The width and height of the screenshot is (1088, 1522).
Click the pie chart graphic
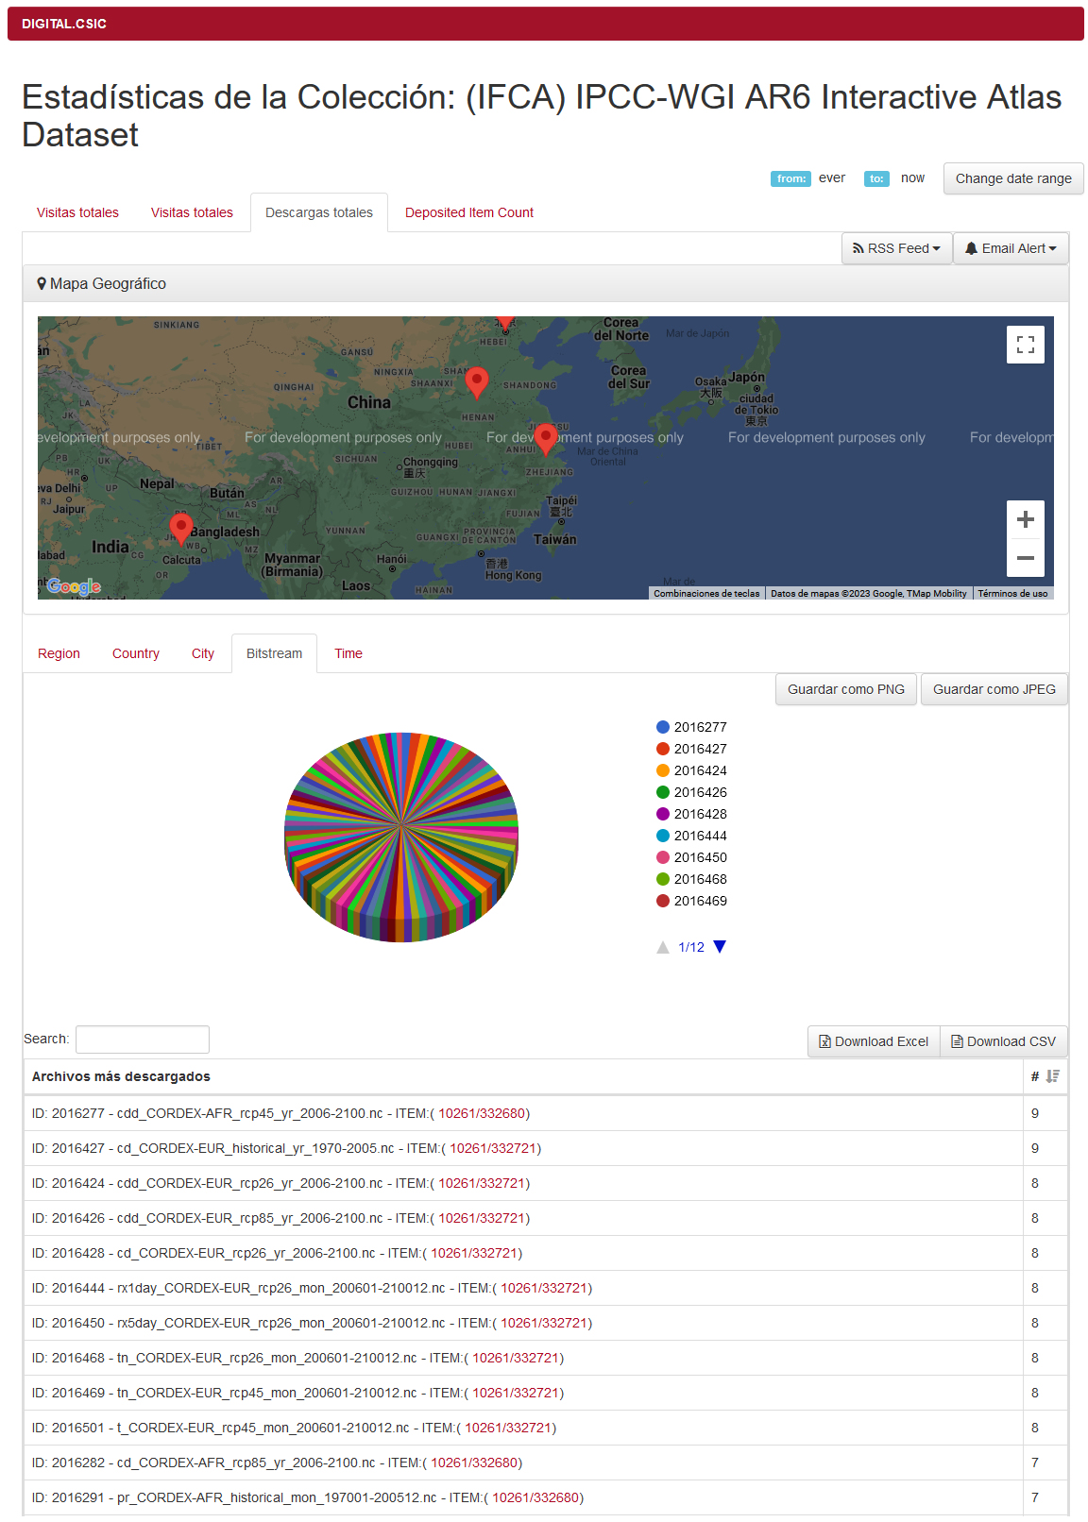point(401,836)
